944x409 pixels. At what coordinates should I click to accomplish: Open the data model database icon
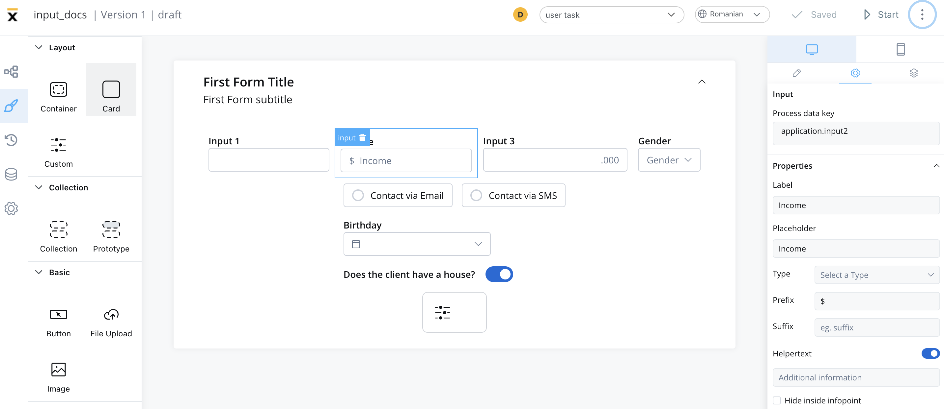pyautogui.click(x=11, y=174)
